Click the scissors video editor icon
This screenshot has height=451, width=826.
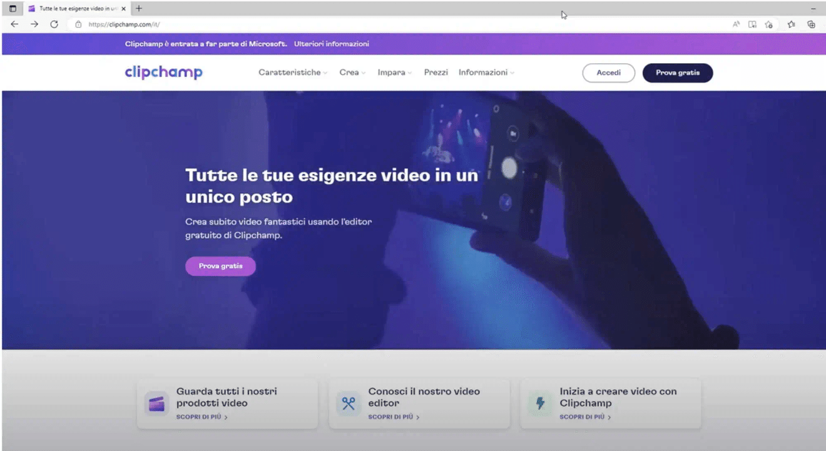click(349, 403)
